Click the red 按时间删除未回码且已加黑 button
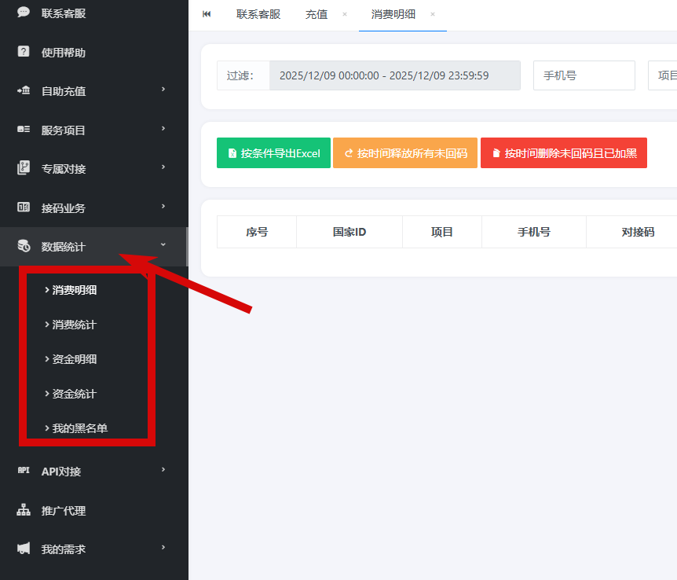 click(x=563, y=153)
